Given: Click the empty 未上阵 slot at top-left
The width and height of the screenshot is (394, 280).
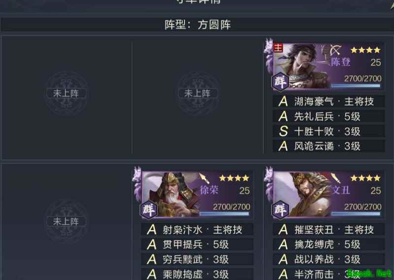Looking at the screenshot, I should (x=66, y=93).
